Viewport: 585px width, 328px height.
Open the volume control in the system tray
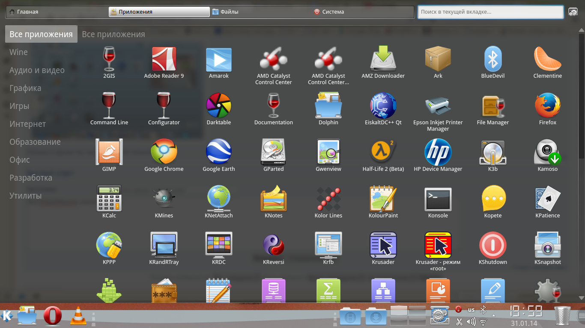[471, 322]
